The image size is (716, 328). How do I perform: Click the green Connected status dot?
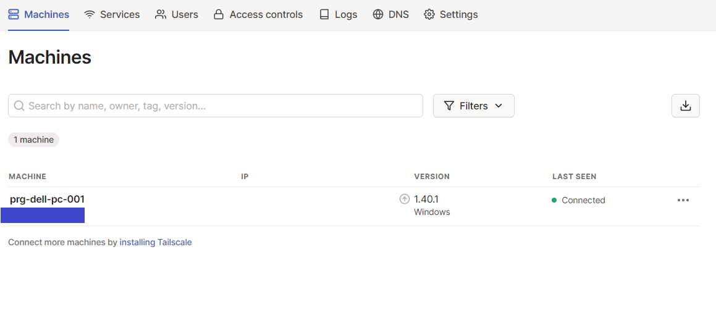click(555, 200)
